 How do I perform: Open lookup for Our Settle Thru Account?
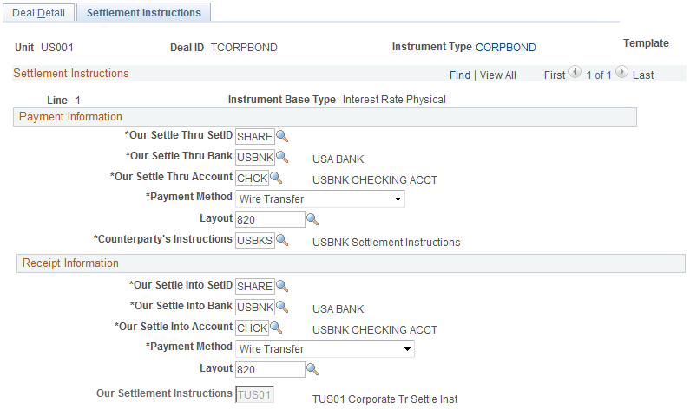(x=276, y=179)
